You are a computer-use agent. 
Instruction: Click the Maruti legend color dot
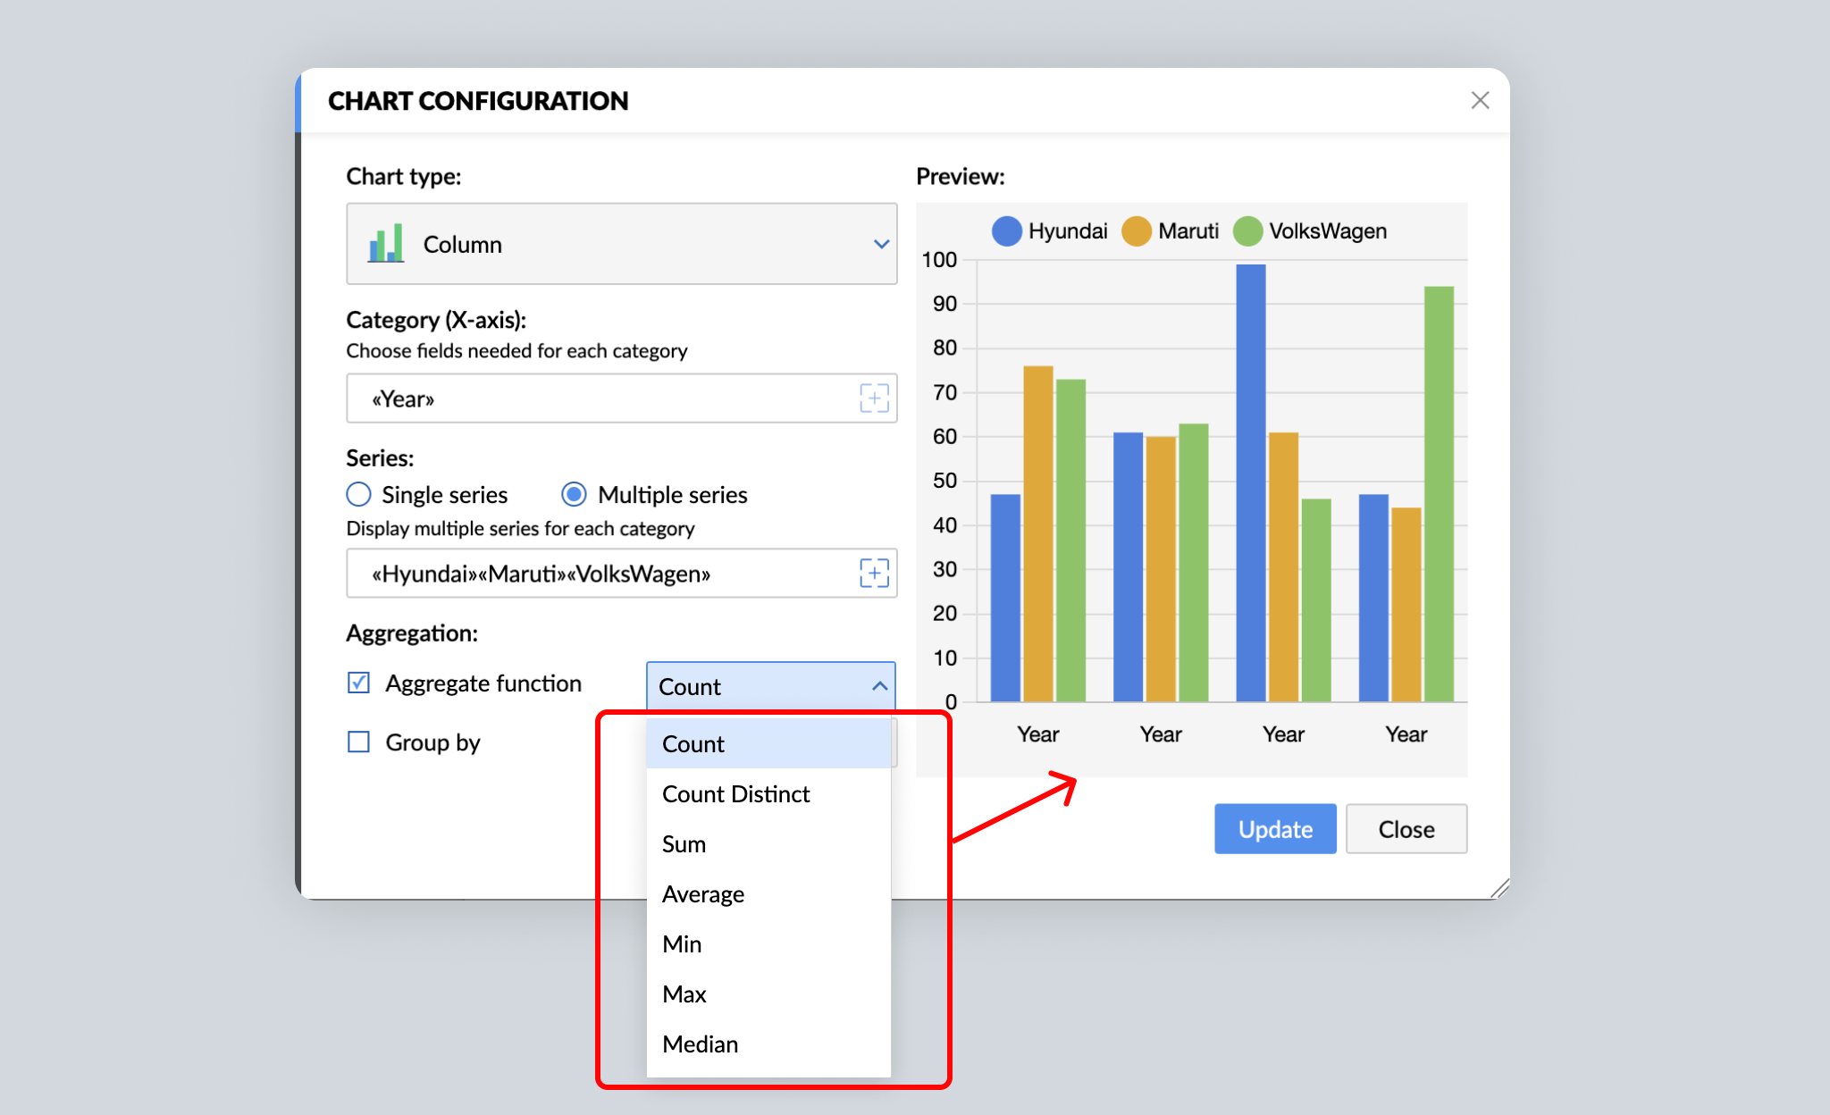coord(1137,231)
